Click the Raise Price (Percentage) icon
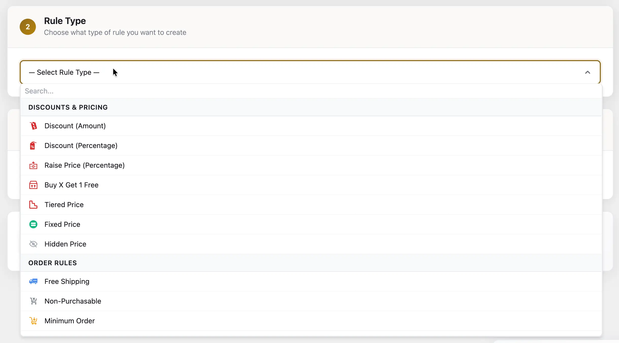Image resolution: width=619 pixels, height=343 pixels. tap(33, 165)
